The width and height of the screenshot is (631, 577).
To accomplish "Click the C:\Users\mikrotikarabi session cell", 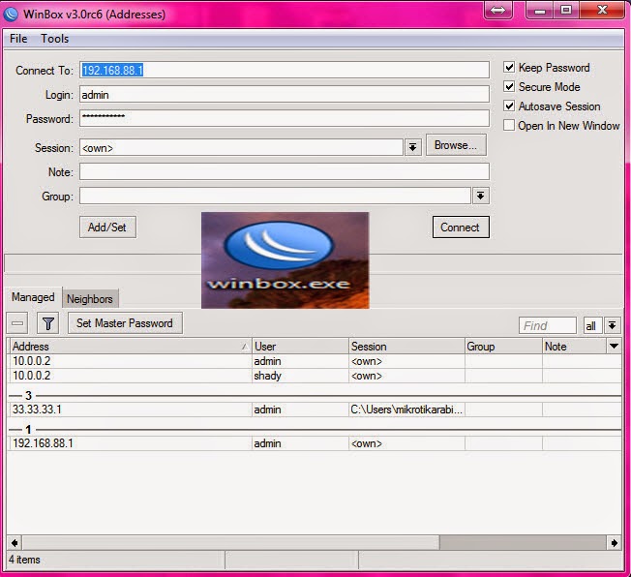I will (406, 410).
